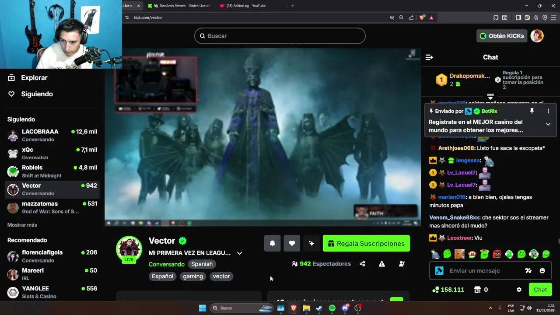Open the user profile avatar top right
Viewport: 560px width, 315px height.
pyautogui.click(x=537, y=36)
